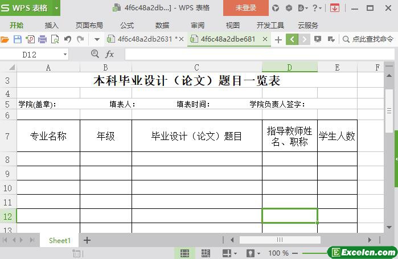Redo the last action

pos(80,39)
